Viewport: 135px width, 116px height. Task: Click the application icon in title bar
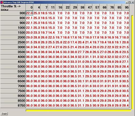[x=2, y=2]
